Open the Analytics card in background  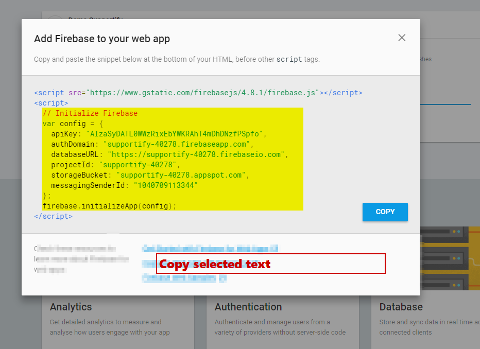118,322
